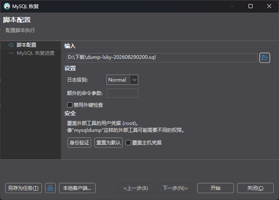This screenshot has height=200, width=279.
Task: Toggle the 禁用外键检查 checkbox
Action: (x=70, y=105)
